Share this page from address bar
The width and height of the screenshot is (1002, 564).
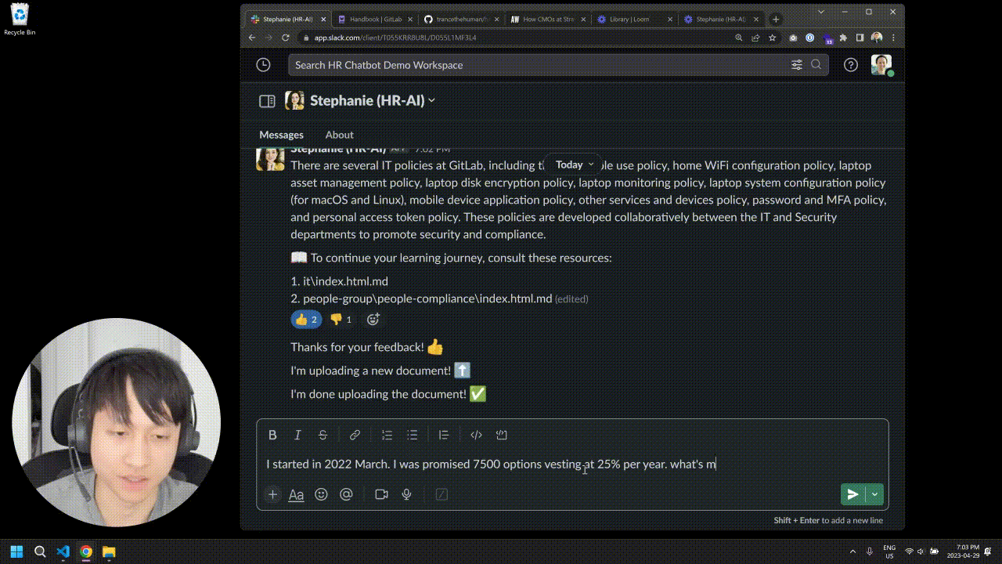(755, 38)
